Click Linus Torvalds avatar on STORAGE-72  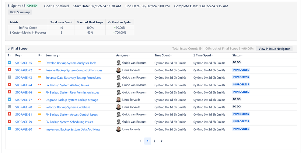click(x=118, y=70)
